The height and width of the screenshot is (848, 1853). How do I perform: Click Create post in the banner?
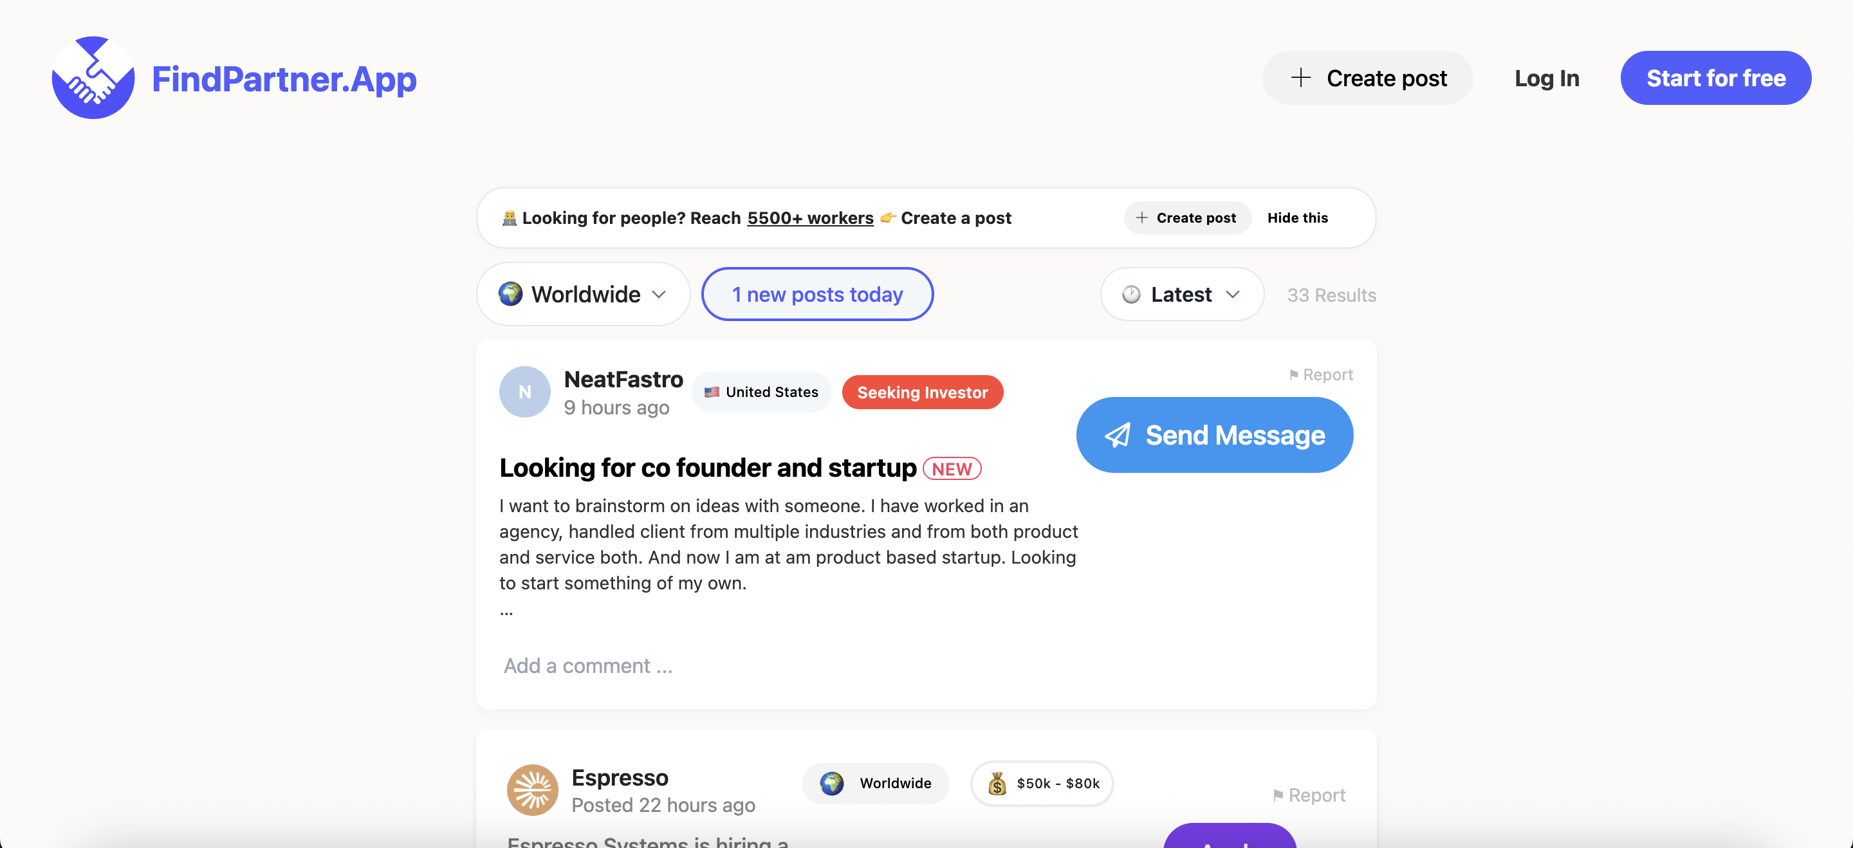(x=1187, y=218)
